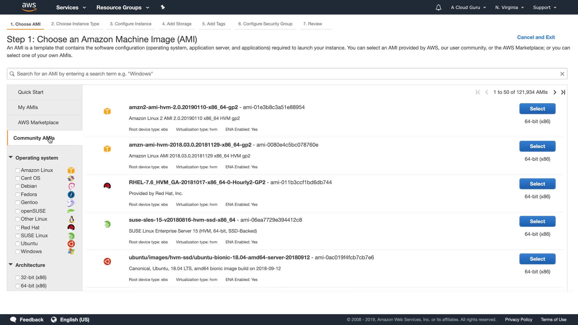
Task: Clear the AMI search with the X icon
Action: (562, 74)
